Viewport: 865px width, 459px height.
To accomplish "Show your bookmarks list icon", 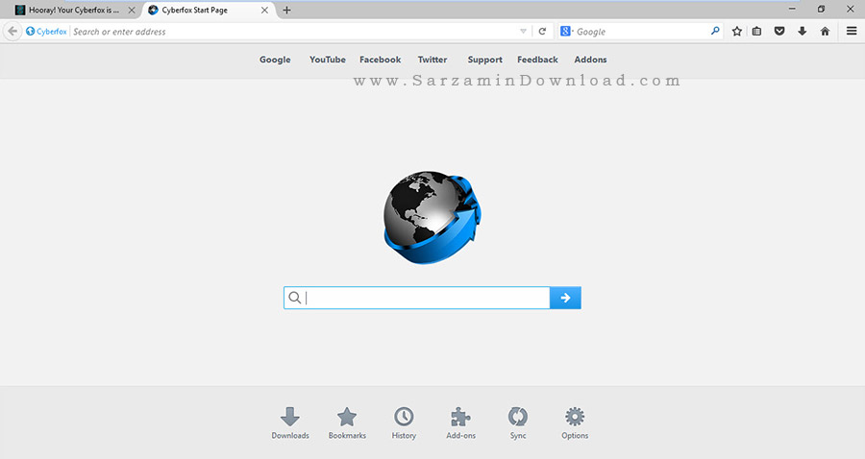I will (757, 32).
